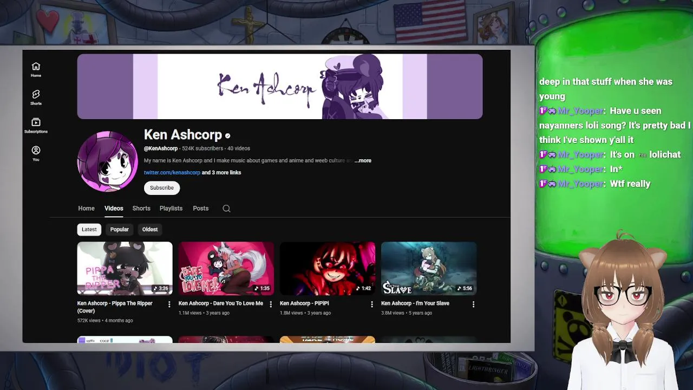Image resolution: width=693 pixels, height=390 pixels.
Task: Open the Subscriptions sidebar icon
Action: click(36, 125)
